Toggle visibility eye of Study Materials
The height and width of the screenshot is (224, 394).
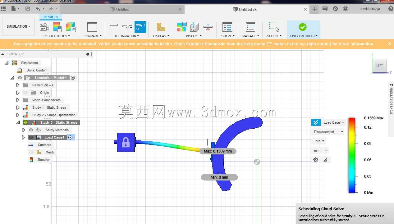(31, 130)
